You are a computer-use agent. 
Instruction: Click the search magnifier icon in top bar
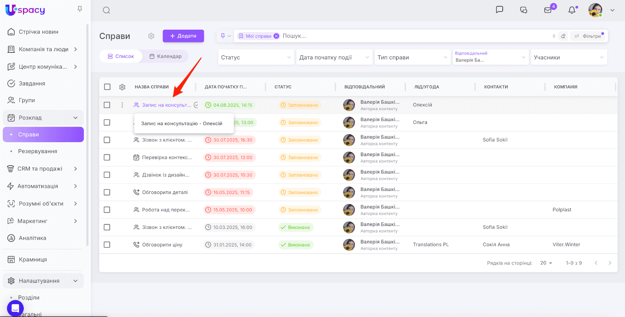point(106,11)
